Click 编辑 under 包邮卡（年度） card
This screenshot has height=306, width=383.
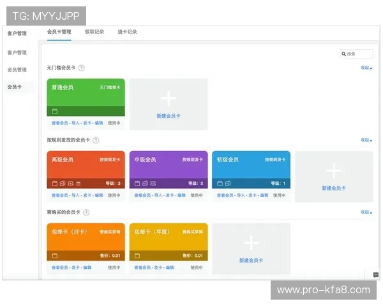point(170,268)
